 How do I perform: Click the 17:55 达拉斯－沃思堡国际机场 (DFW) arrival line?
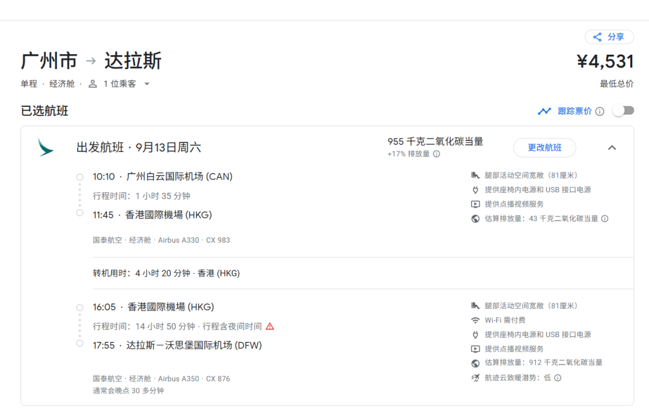click(177, 346)
